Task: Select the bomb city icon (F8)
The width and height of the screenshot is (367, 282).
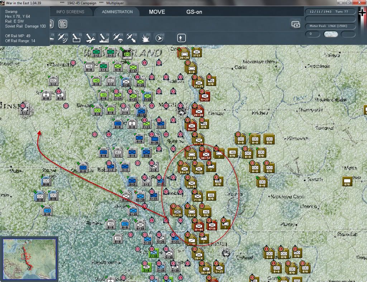Action: coord(104,38)
